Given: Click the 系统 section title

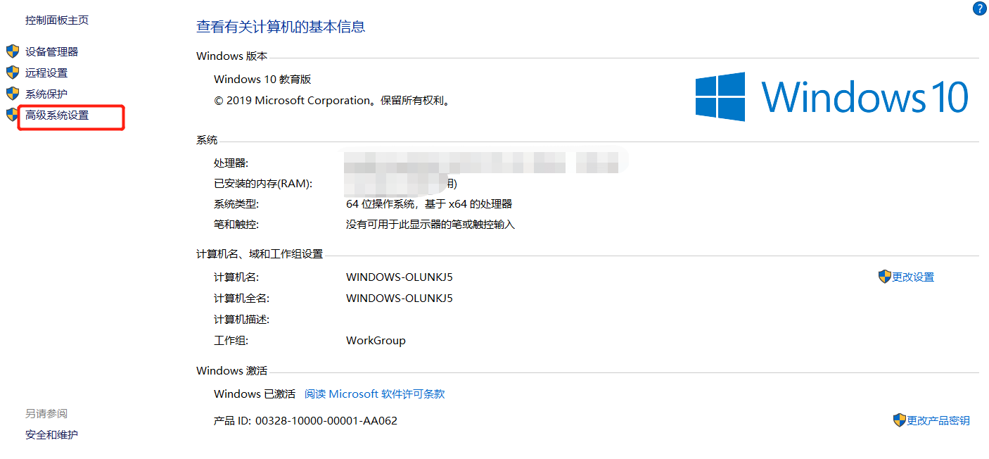Looking at the screenshot, I should point(207,140).
